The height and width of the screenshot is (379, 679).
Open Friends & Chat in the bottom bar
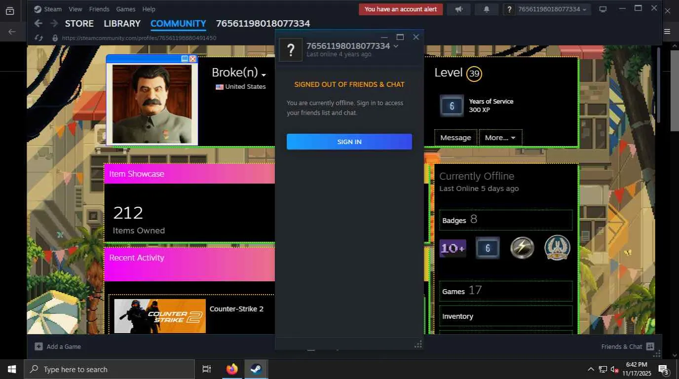[628, 346]
